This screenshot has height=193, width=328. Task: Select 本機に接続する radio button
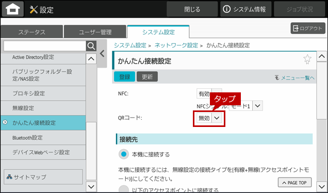tap(124, 154)
